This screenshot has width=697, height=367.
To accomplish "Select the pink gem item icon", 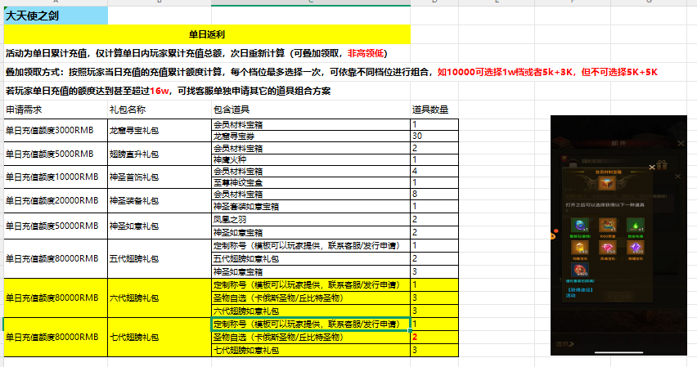I will tap(606, 248).
